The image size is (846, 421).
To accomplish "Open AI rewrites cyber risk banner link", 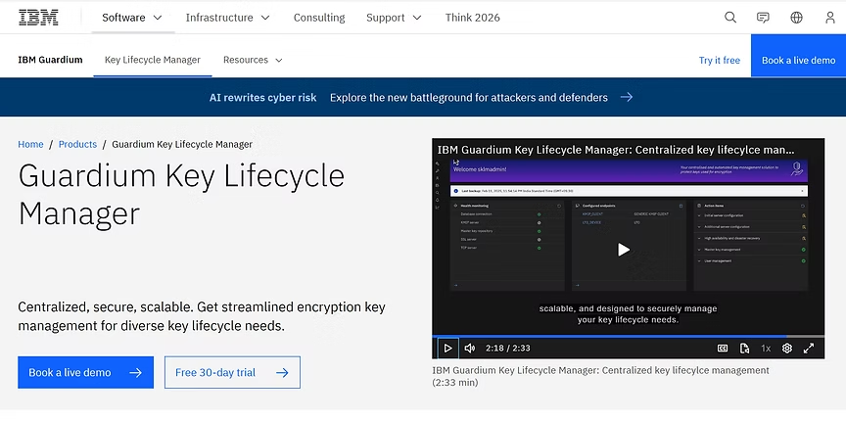I will coord(262,98).
